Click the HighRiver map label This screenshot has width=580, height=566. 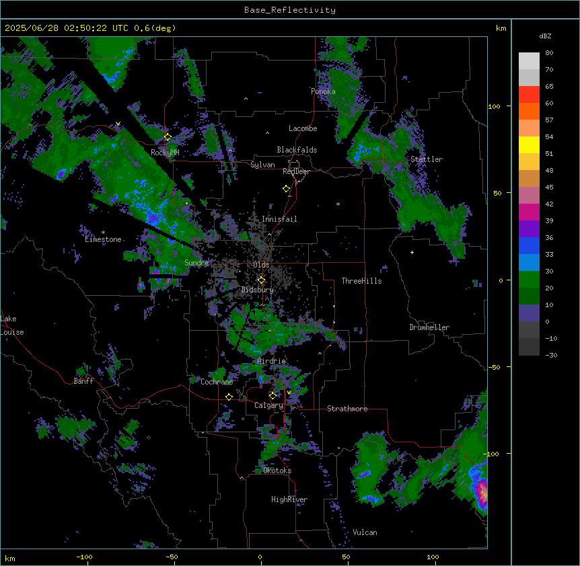tap(289, 499)
